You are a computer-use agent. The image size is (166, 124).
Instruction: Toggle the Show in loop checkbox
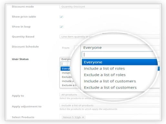point(61,27)
